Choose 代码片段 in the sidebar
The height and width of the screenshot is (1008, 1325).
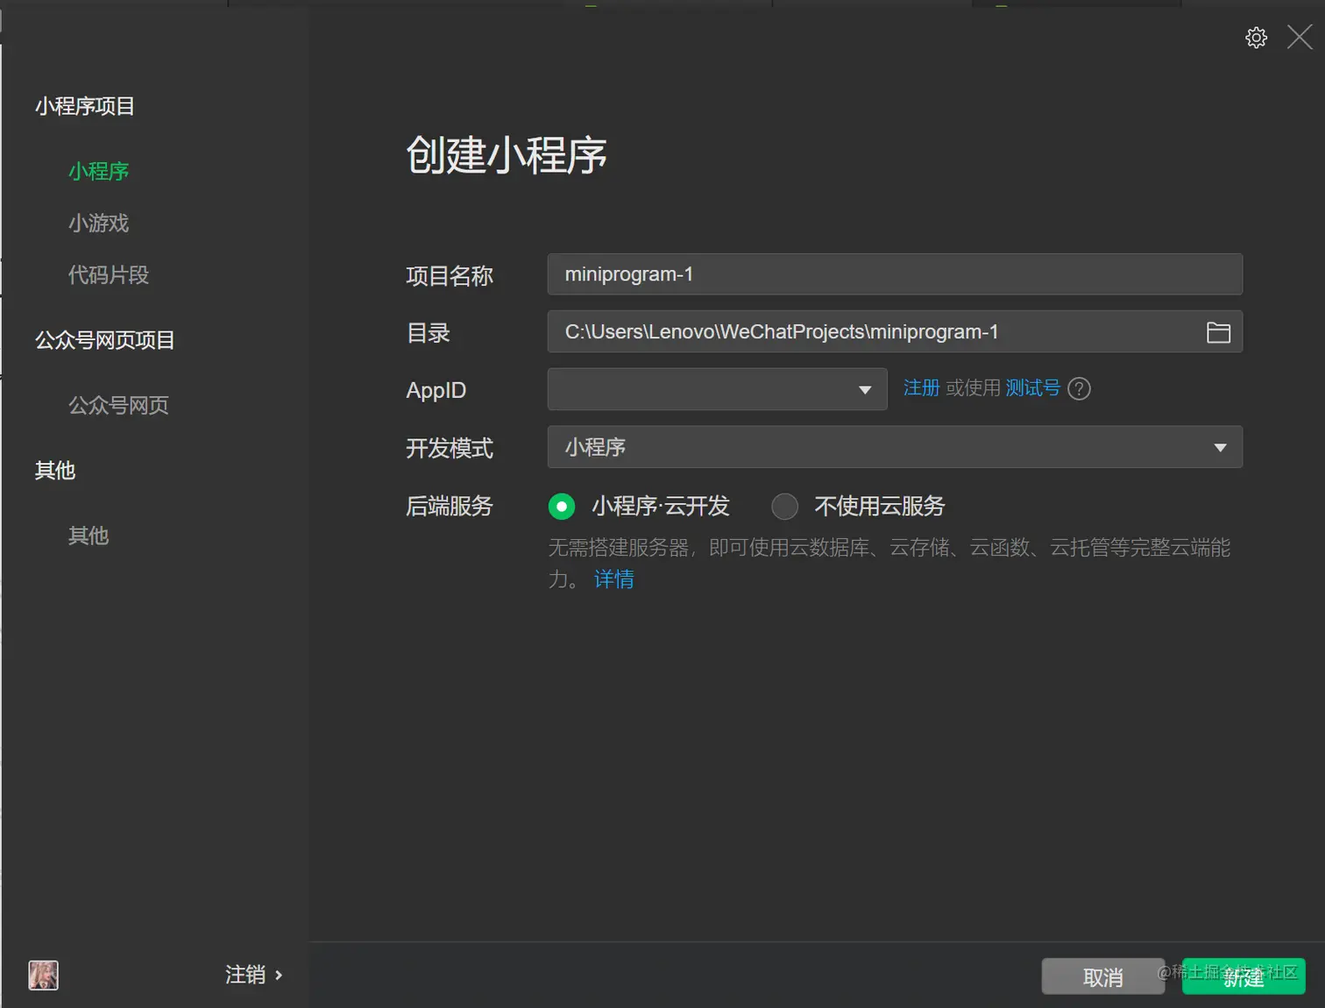pyautogui.click(x=109, y=275)
